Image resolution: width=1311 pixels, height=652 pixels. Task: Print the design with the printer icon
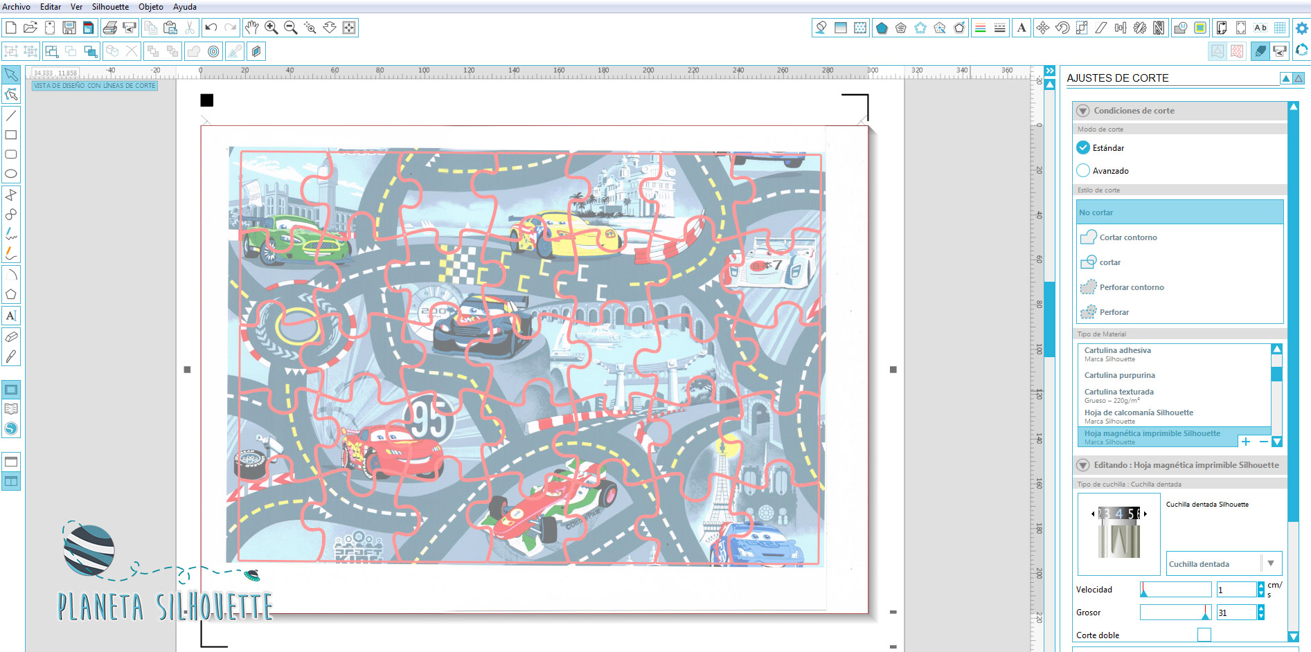tap(109, 28)
